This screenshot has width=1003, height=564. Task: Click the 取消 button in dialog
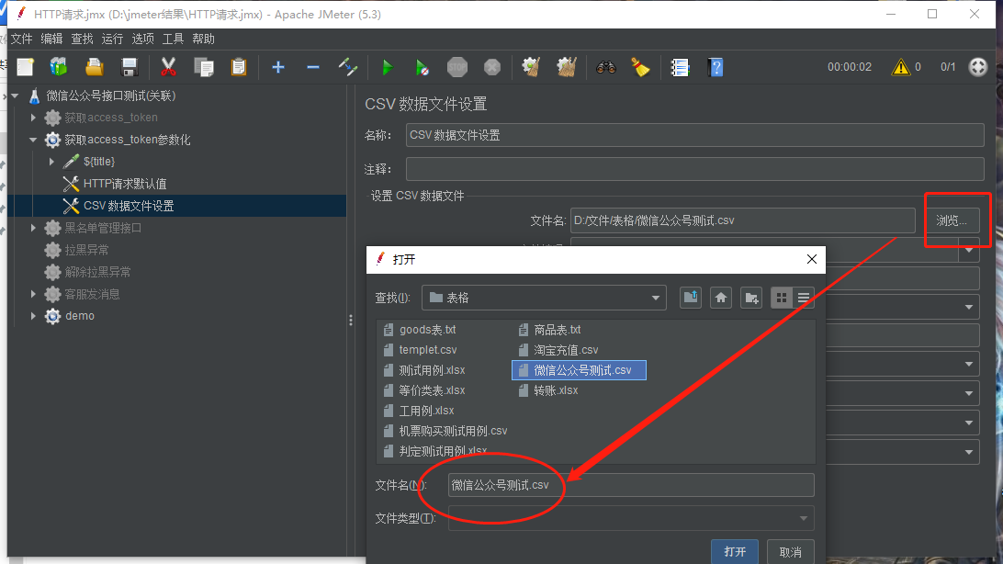coord(791,552)
